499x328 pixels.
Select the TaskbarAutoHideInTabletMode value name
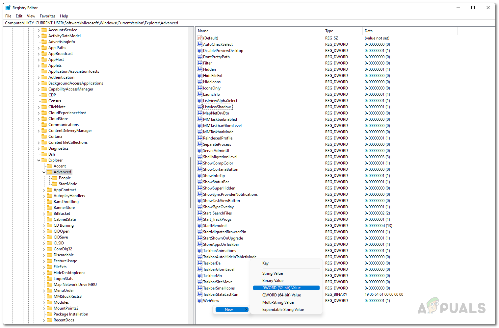[x=230, y=257]
